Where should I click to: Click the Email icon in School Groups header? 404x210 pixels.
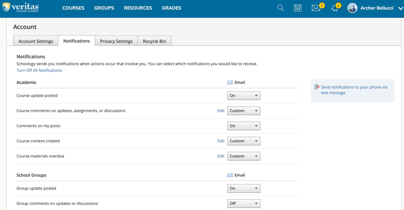pyautogui.click(x=230, y=175)
